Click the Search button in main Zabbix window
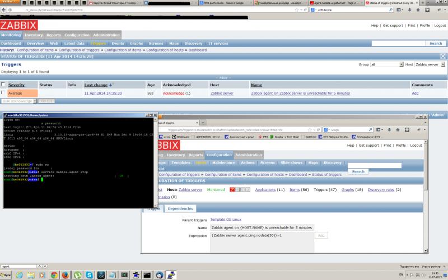Viewport: 448px width, 280px height. click(436, 44)
